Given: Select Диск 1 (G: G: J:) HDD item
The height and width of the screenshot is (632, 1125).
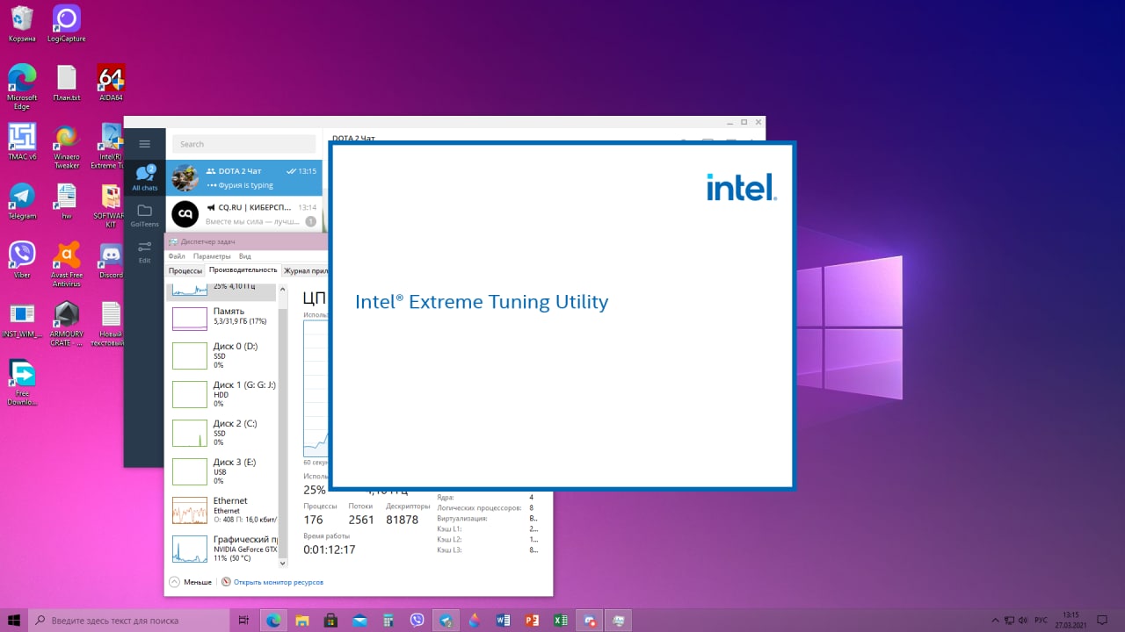Looking at the screenshot, I should [x=221, y=394].
